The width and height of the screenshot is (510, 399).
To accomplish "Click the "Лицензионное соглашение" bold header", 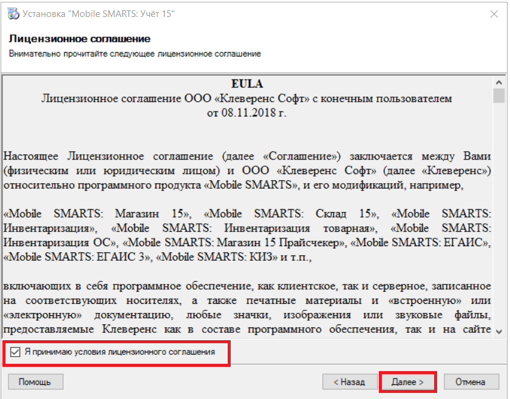I will tap(80, 39).
